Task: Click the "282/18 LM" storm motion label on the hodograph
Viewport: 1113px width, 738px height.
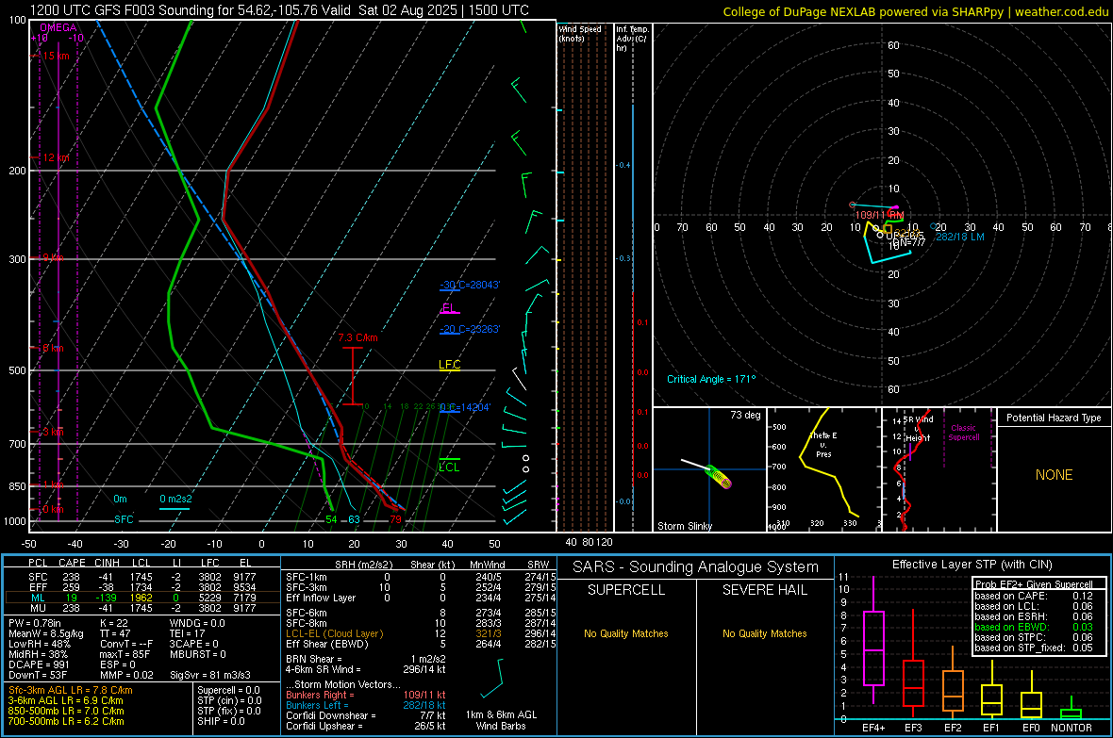Action: (959, 237)
